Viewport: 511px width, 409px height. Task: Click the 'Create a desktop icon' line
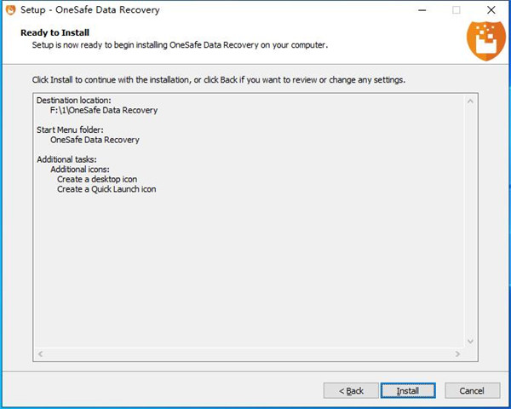point(96,180)
